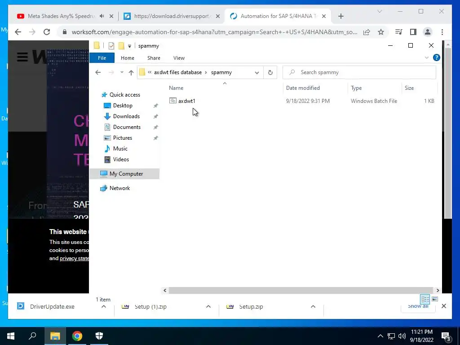The height and width of the screenshot is (345, 460).
Task: Unpin Downloads pin icon
Action: click(156, 116)
